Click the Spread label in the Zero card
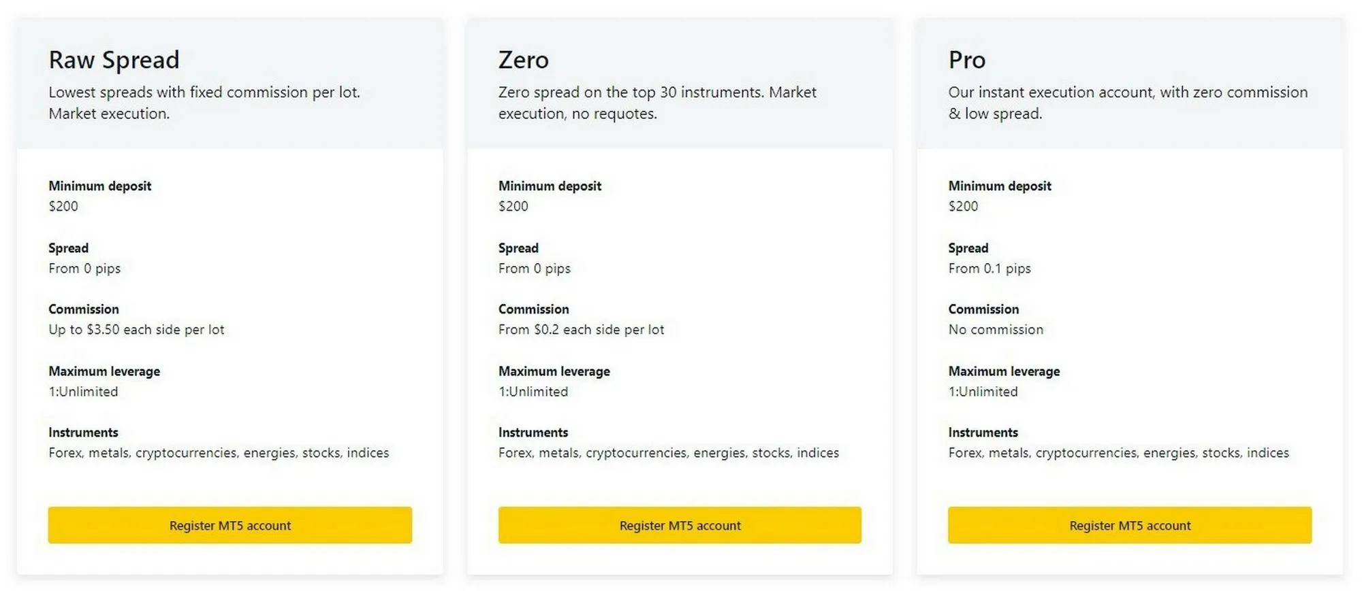 518,248
